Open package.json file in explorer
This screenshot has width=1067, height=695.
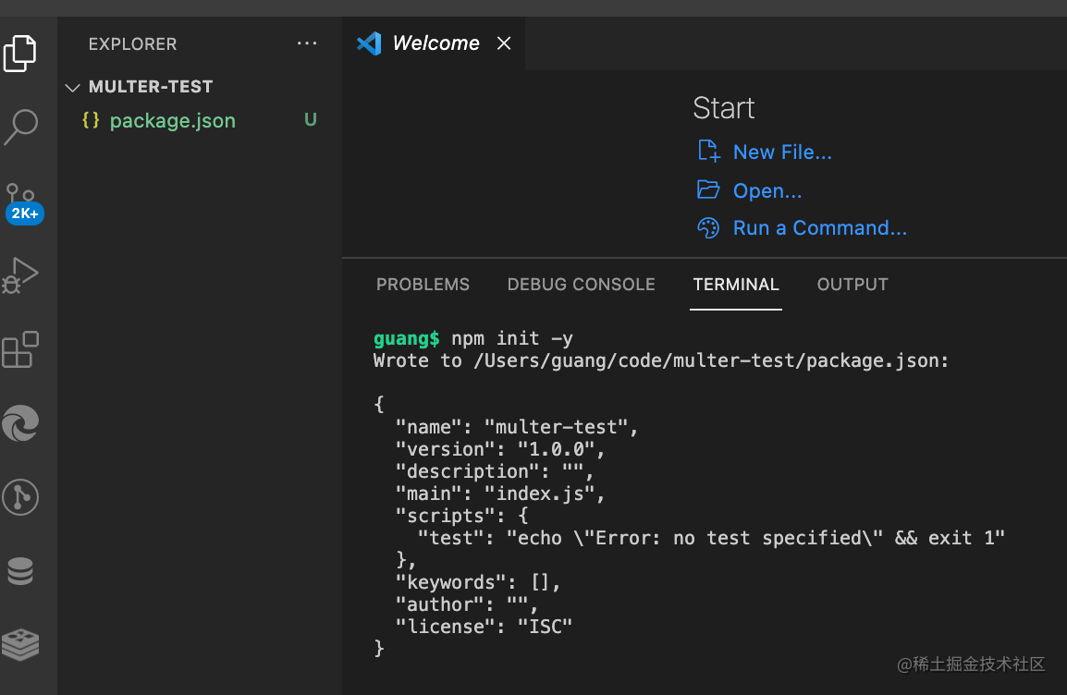coord(172,121)
